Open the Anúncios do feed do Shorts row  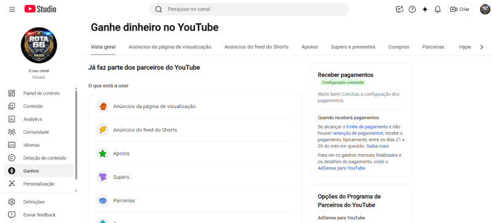(x=195, y=130)
